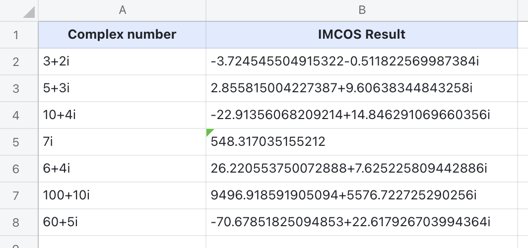Select column B header
The image size is (528, 248).
362,10
